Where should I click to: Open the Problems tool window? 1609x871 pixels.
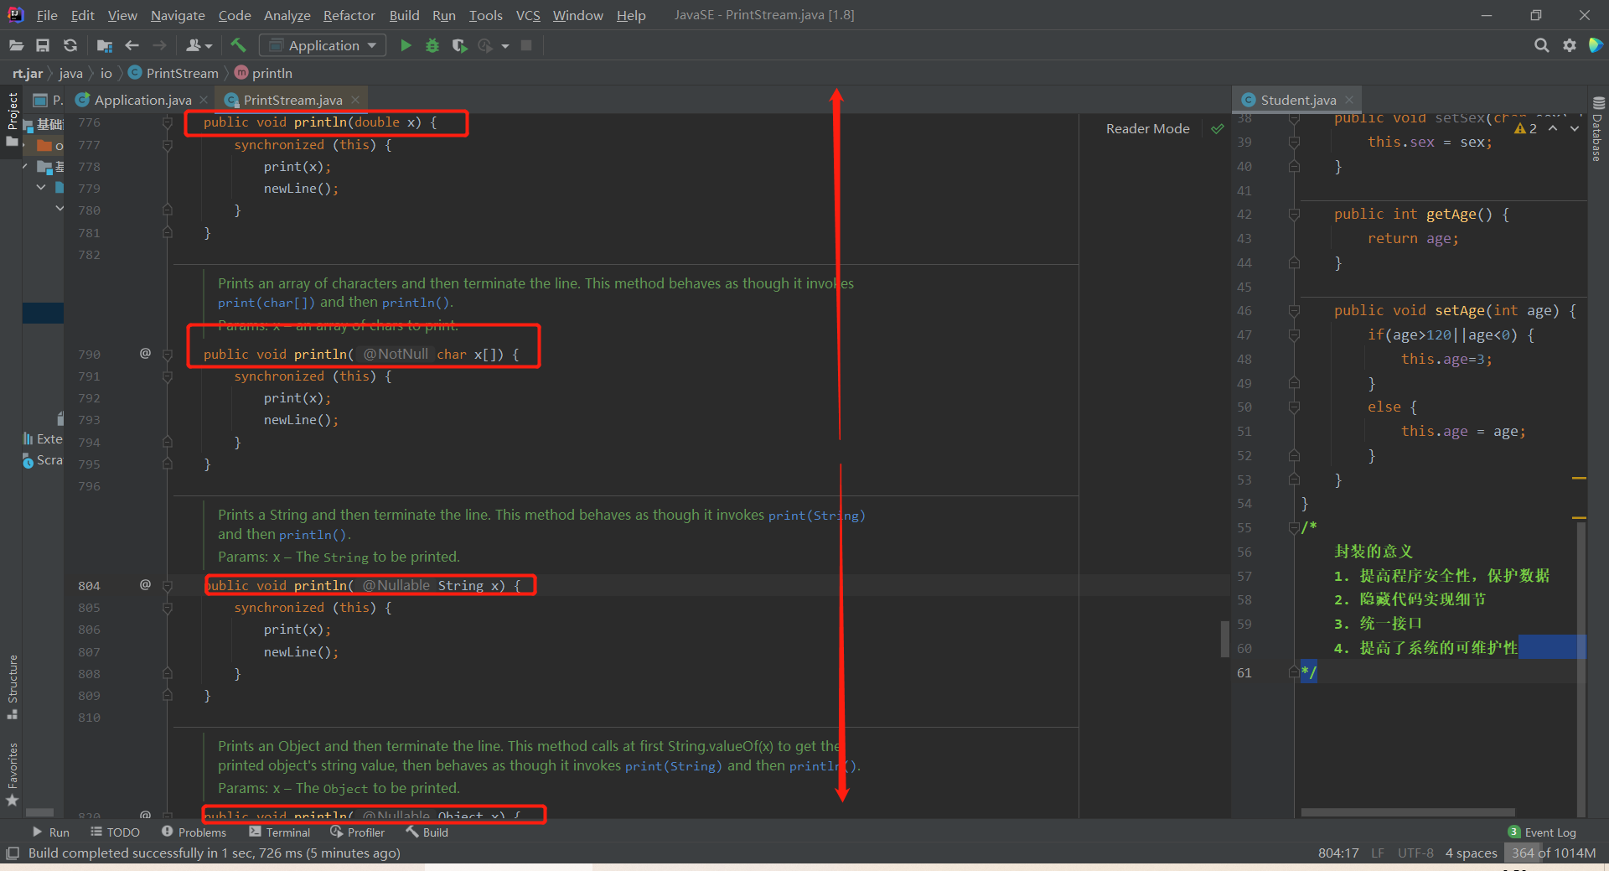click(x=194, y=832)
